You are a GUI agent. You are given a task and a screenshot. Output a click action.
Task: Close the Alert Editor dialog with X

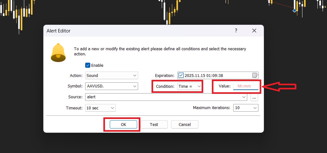254,31
